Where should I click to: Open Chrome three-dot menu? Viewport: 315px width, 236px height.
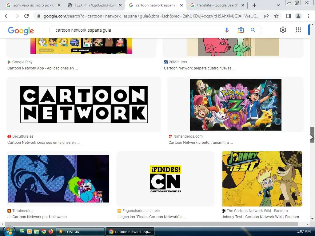point(308,16)
